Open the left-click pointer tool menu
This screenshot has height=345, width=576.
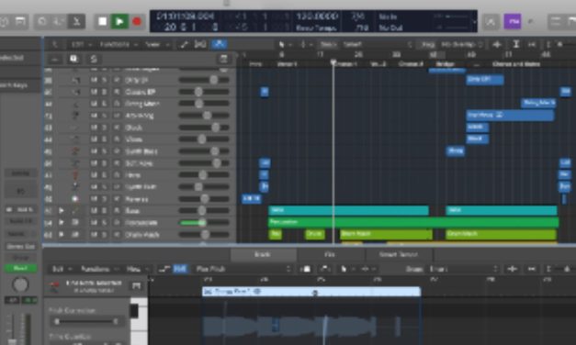click(x=284, y=44)
